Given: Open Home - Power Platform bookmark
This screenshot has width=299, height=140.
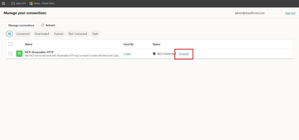Looking at the screenshot, I should point(42,3).
